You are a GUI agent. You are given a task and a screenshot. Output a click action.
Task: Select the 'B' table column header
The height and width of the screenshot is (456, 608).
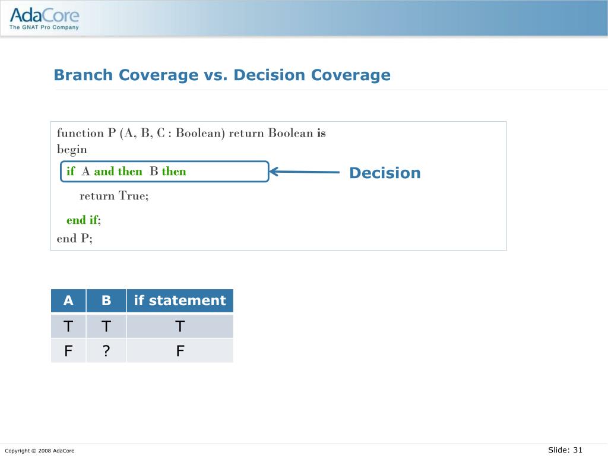(x=106, y=300)
